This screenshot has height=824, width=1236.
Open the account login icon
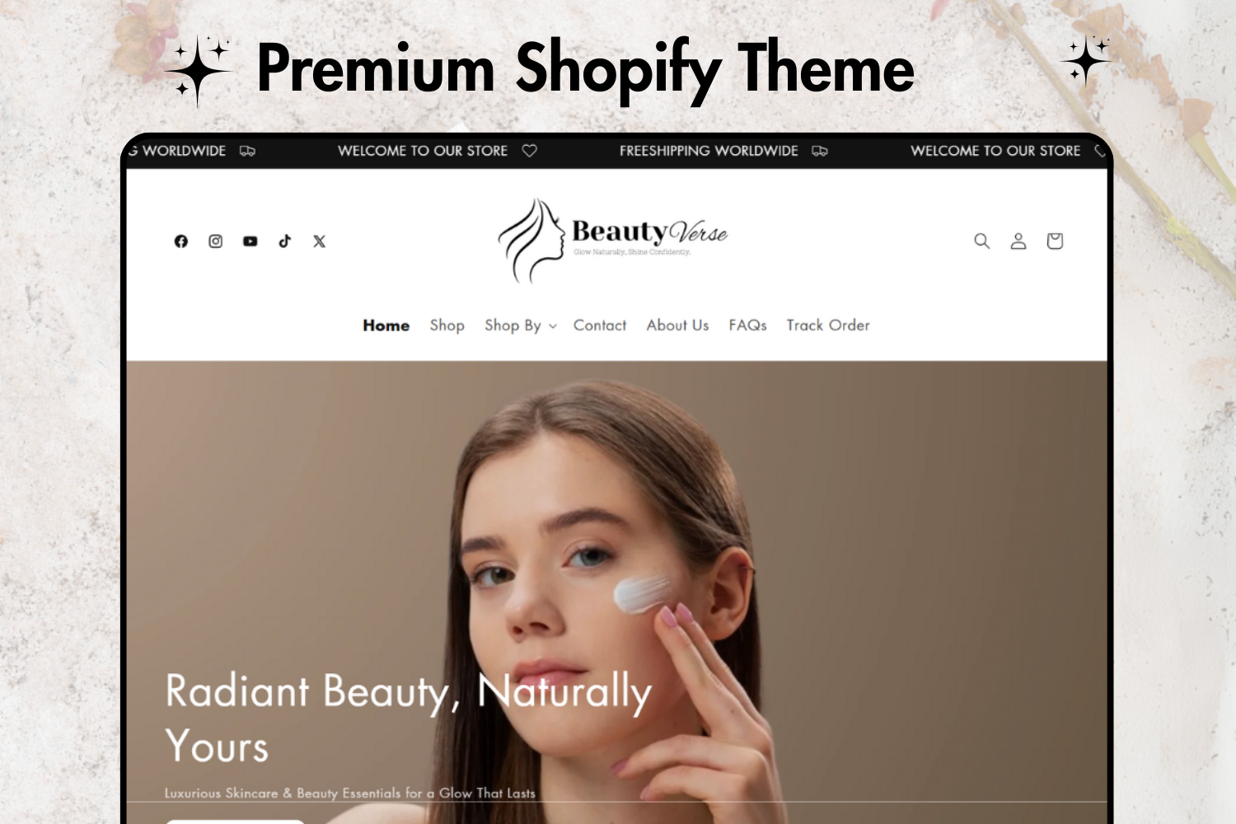pos(1018,241)
